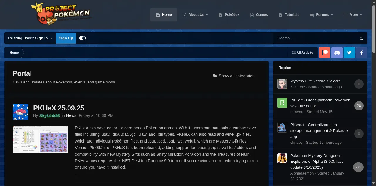The image size is (376, 186).
Task: Open the Games nav item
Action: point(259,15)
